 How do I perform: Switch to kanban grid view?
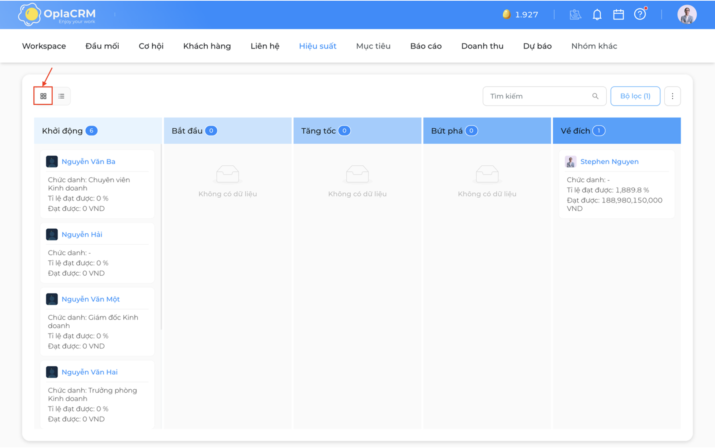click(43, 96)
